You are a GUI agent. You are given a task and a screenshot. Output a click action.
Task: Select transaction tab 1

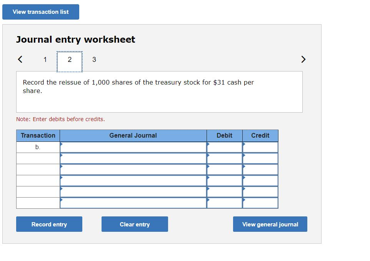[45, 59]
